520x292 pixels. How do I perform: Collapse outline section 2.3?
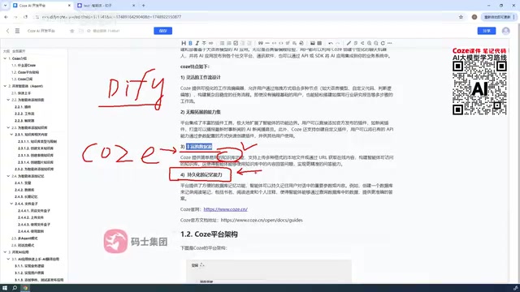click(x=8, y=127)
